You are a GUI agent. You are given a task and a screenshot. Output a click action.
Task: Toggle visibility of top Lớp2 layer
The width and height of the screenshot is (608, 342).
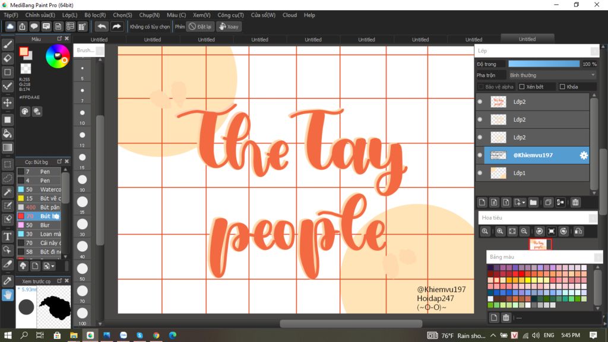click(x=480, y=102)
